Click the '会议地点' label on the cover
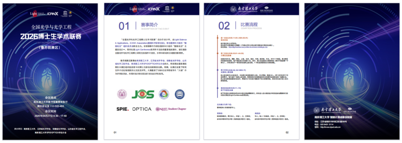 [50, 97]
